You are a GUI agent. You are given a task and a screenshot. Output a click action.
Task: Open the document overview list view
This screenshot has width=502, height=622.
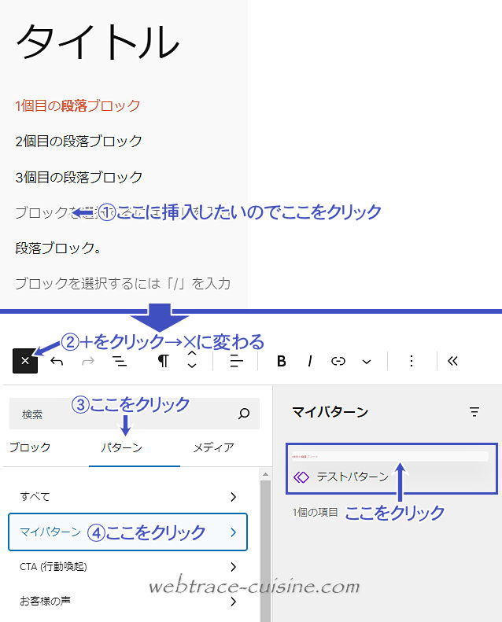120,361
